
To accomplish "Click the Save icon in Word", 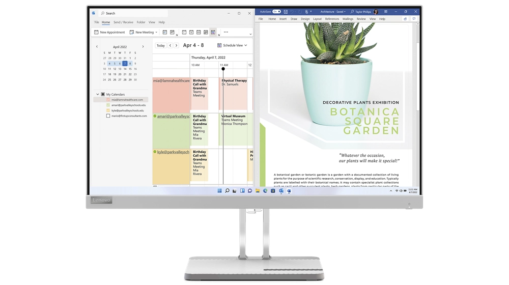I will click(x=286, y=12).
